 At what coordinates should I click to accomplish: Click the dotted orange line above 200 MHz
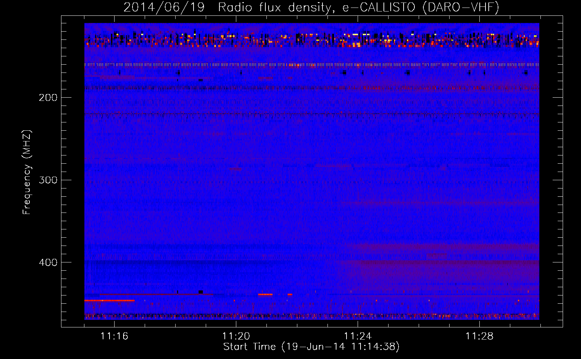pos(312,65)
